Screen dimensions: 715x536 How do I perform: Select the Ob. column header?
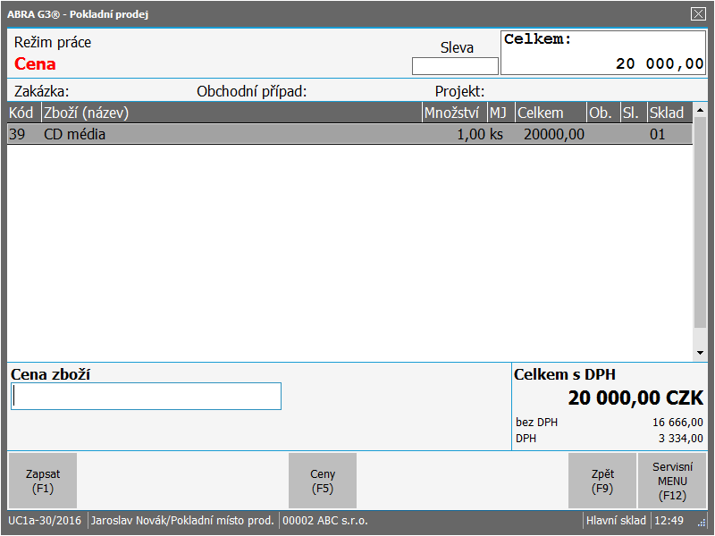(602, 113)
